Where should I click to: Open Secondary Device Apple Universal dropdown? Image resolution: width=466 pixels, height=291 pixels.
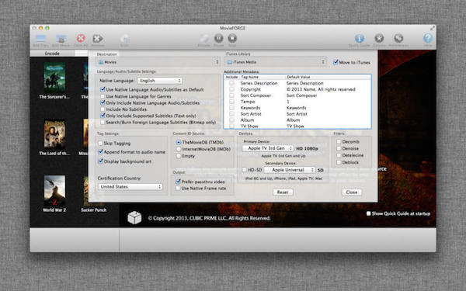coord(289,170)
